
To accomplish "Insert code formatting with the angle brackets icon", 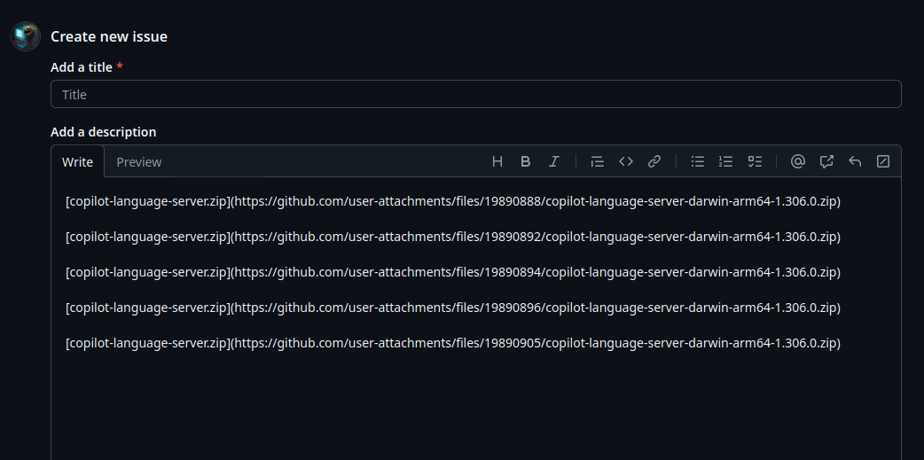I will click(626, 161).
